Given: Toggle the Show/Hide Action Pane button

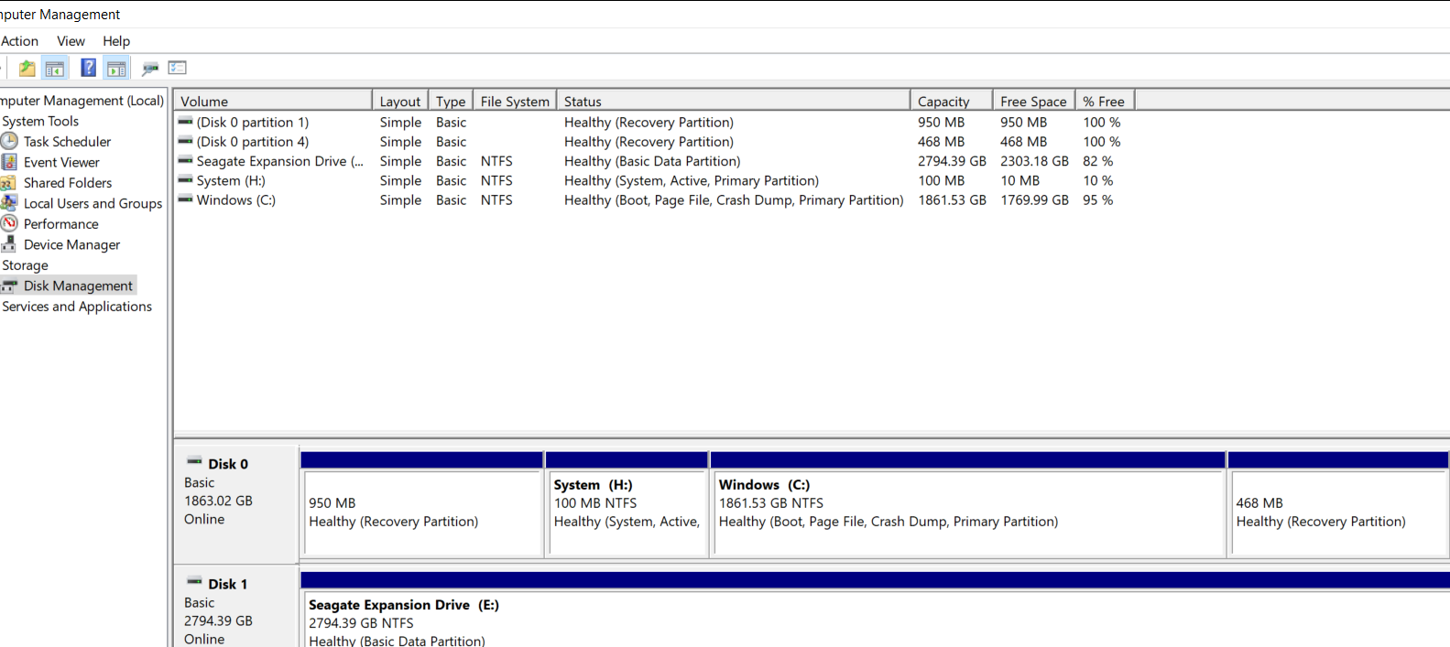Looking at the screenshot, I should (116, 68).
